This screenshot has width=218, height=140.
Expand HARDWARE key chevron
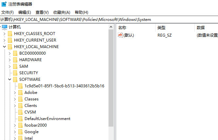point(9,60)
